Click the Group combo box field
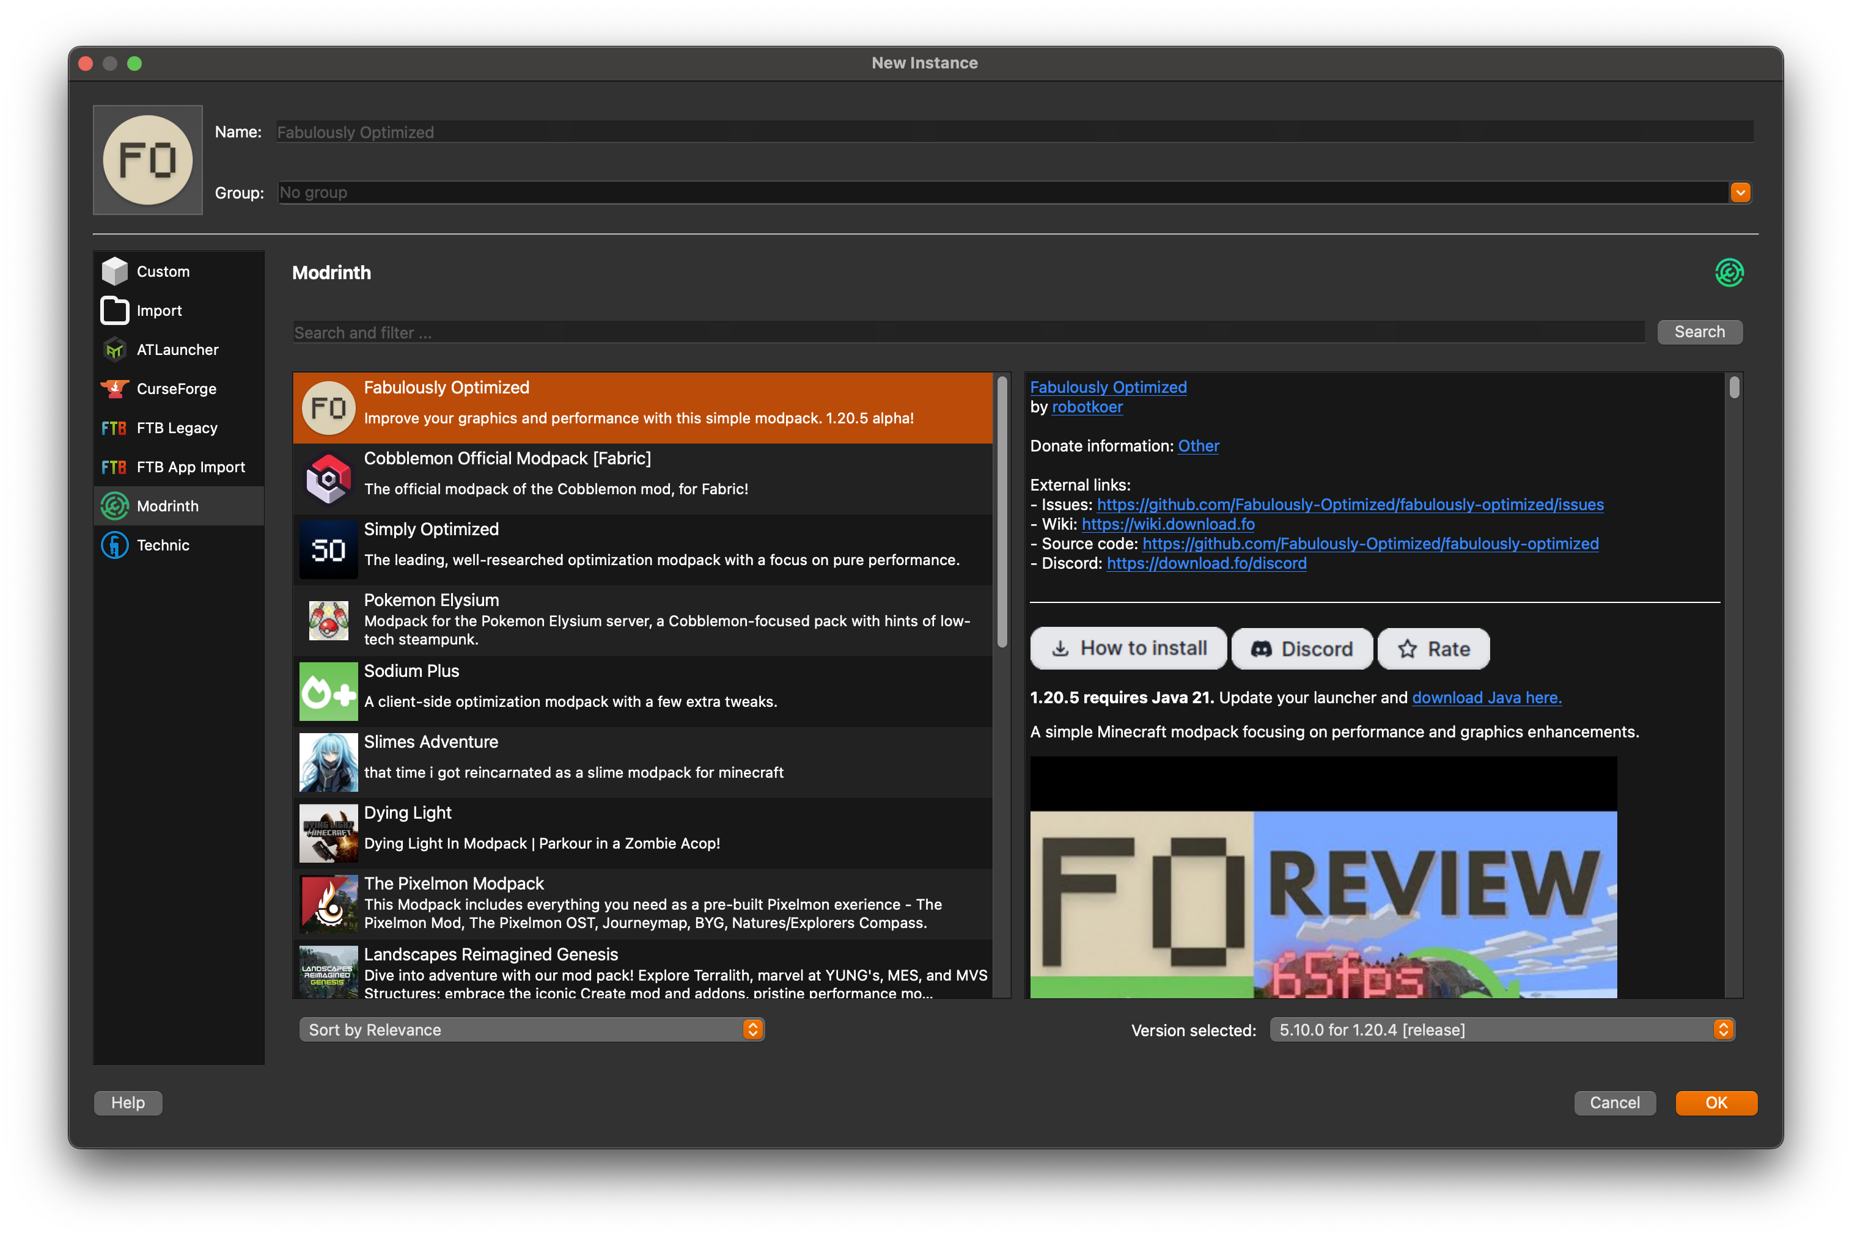1852x1239 pixels. point(1014,193)
